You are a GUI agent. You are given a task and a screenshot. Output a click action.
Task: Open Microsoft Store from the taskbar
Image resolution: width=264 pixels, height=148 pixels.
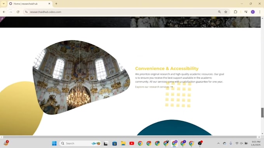click(x=115, y=143)
